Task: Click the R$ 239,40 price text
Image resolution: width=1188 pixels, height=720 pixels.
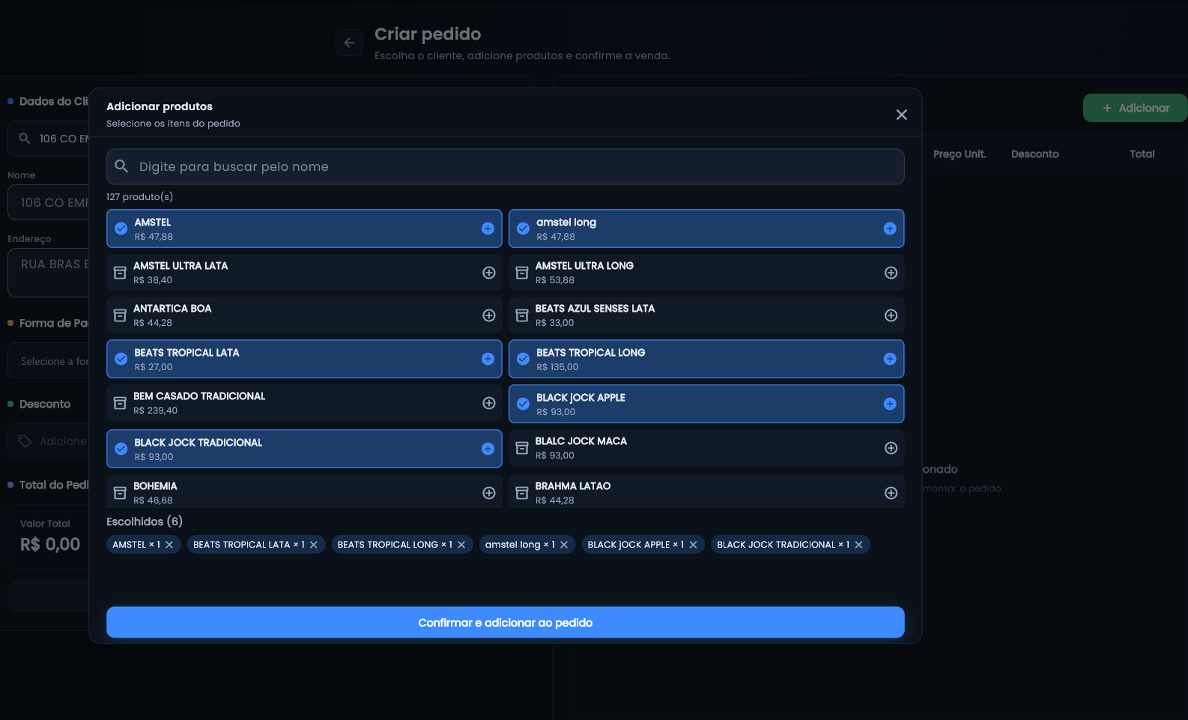Action: click(x=155, y=411)
